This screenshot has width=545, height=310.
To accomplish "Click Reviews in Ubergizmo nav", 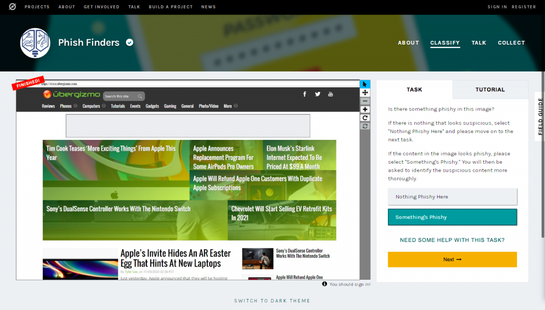I will click(x=49, y=106).
